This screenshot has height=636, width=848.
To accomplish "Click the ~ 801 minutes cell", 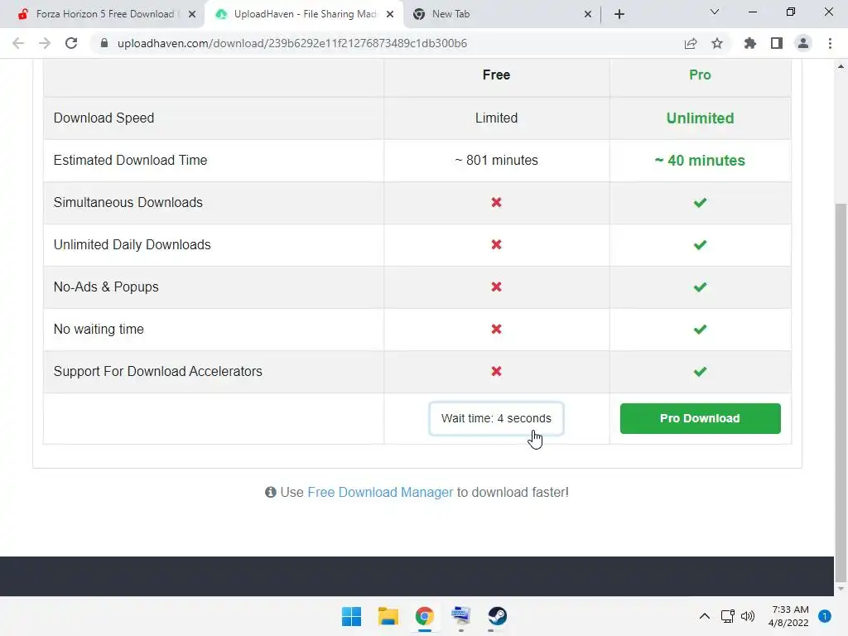I will coord(496,160).
